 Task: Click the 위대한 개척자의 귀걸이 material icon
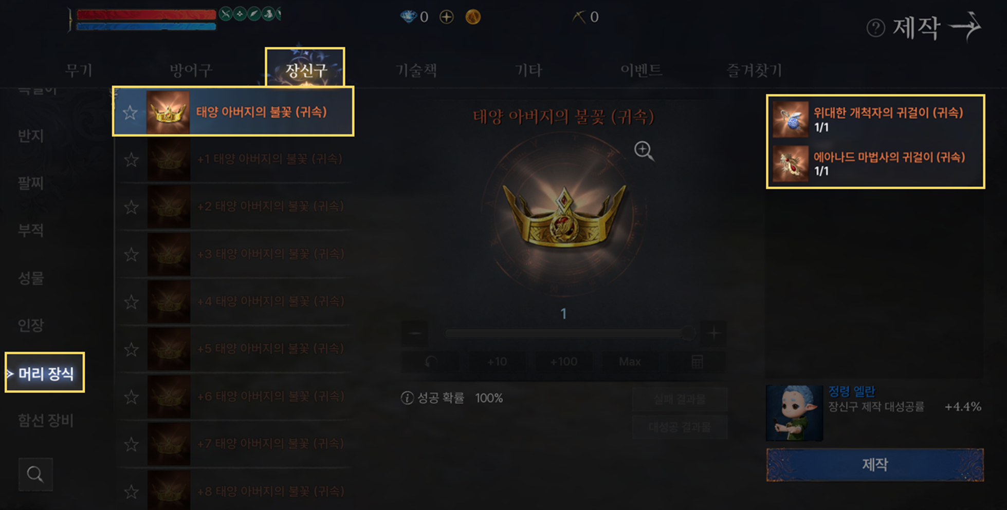pos(790,119)
